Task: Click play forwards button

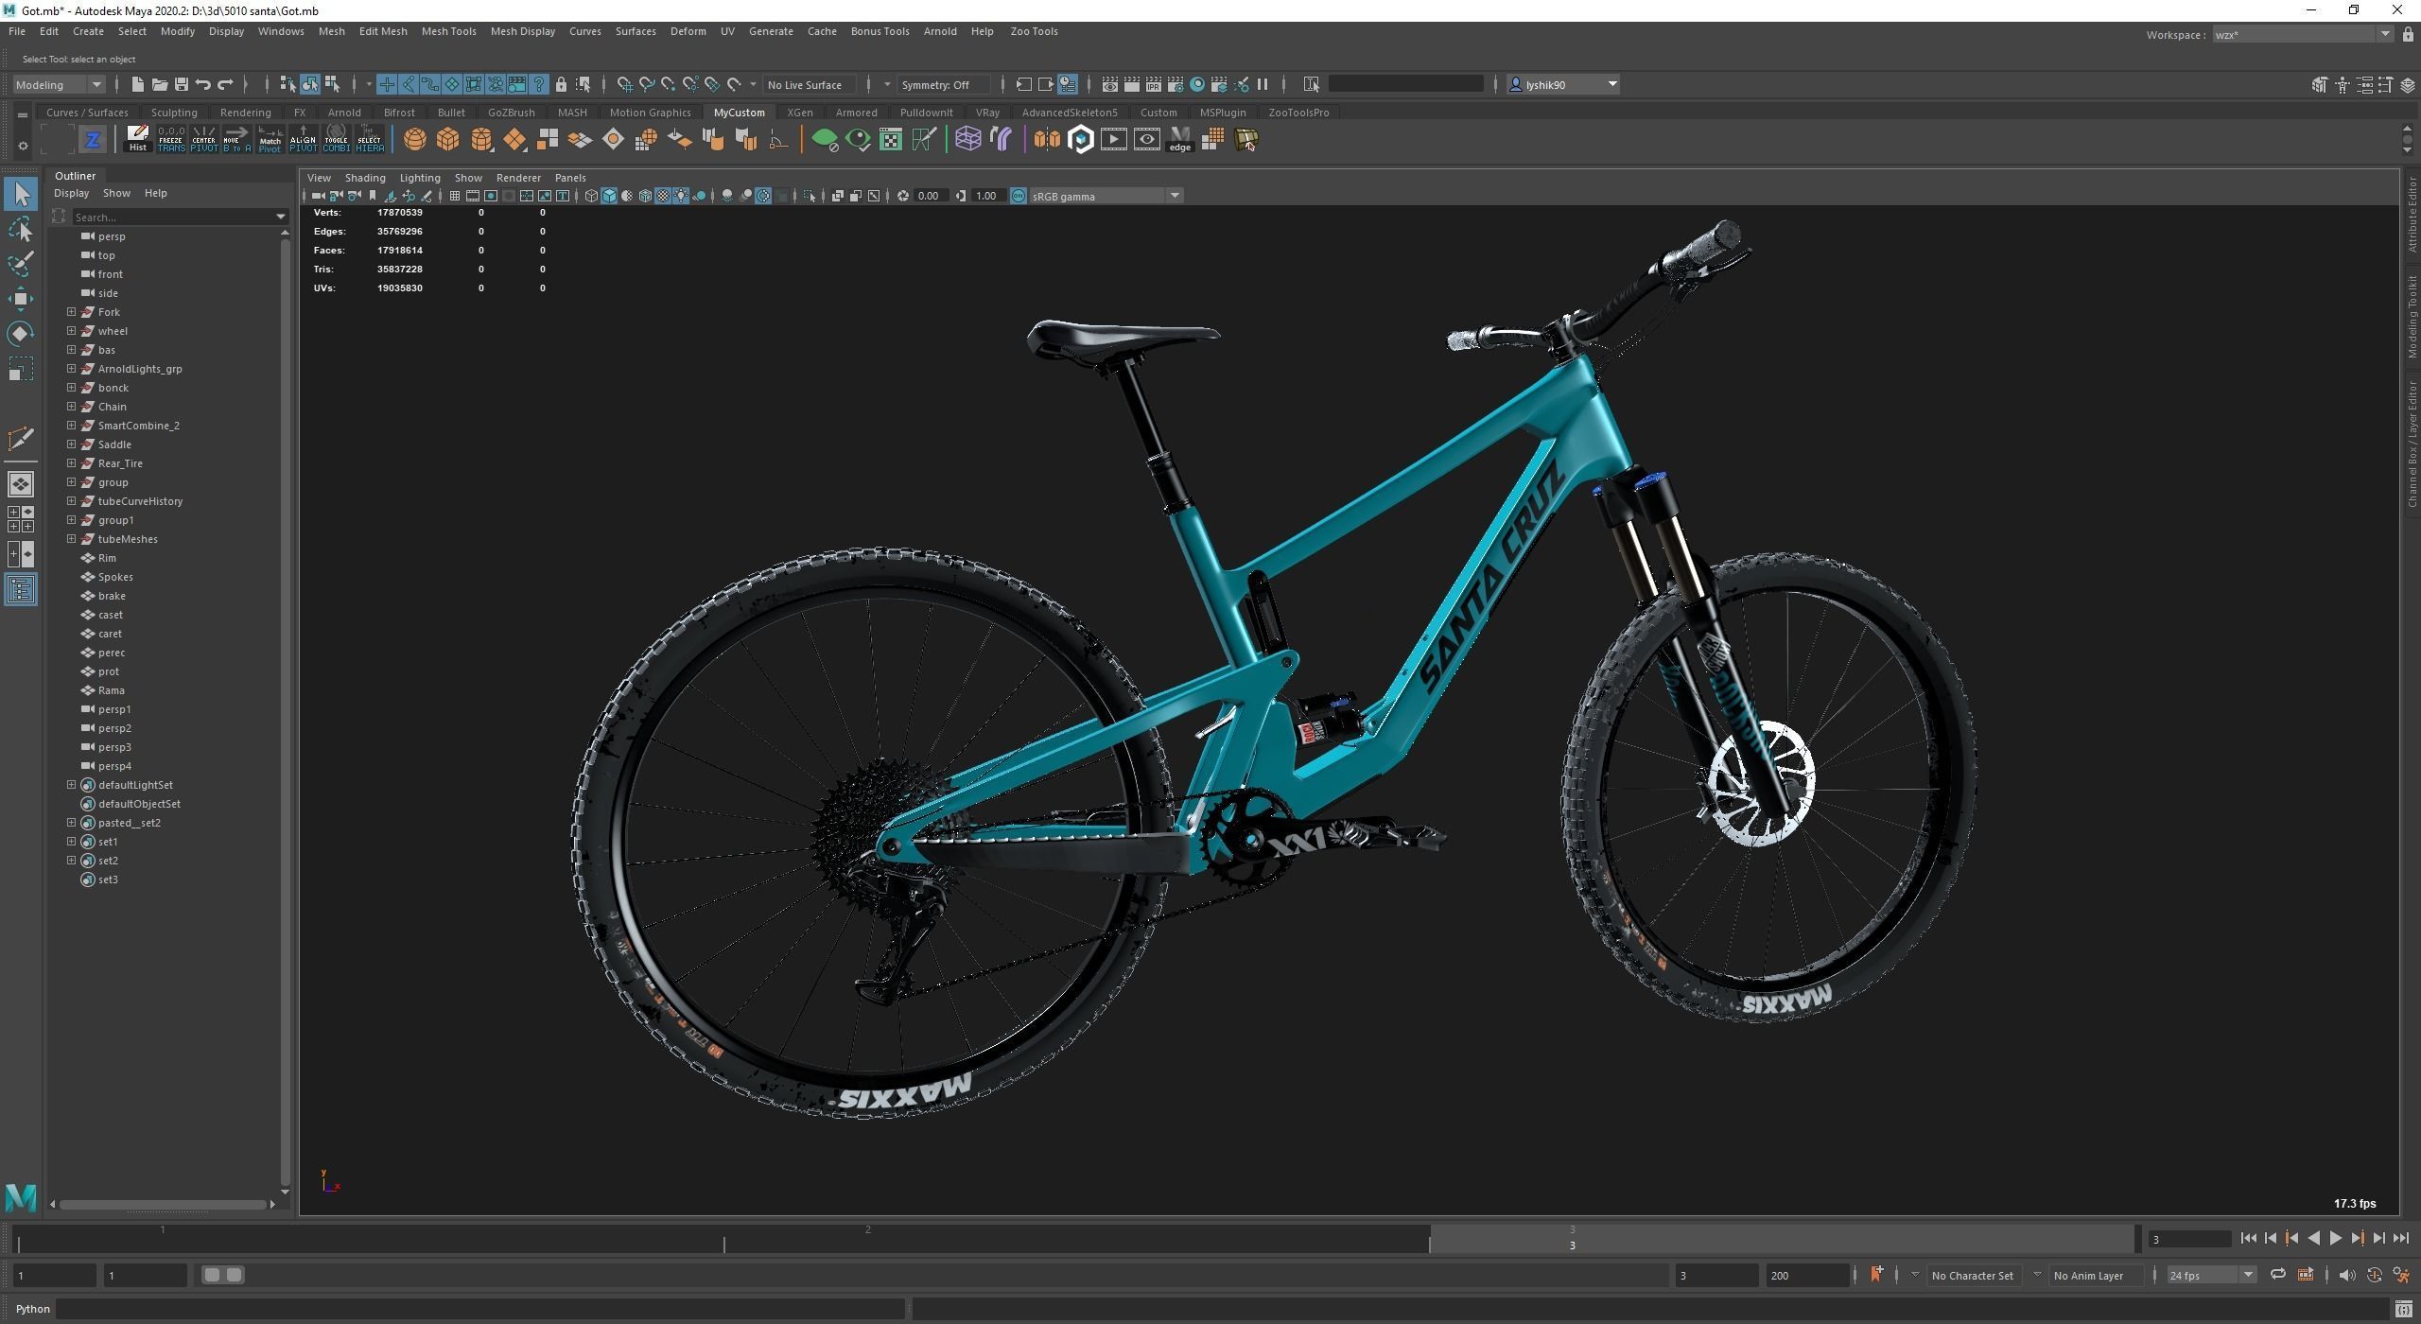Action: coord(2335,1238)
